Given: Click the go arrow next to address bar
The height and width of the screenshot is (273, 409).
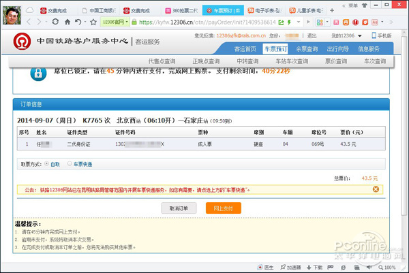Looking at the screenshot, I should [308, 22].
